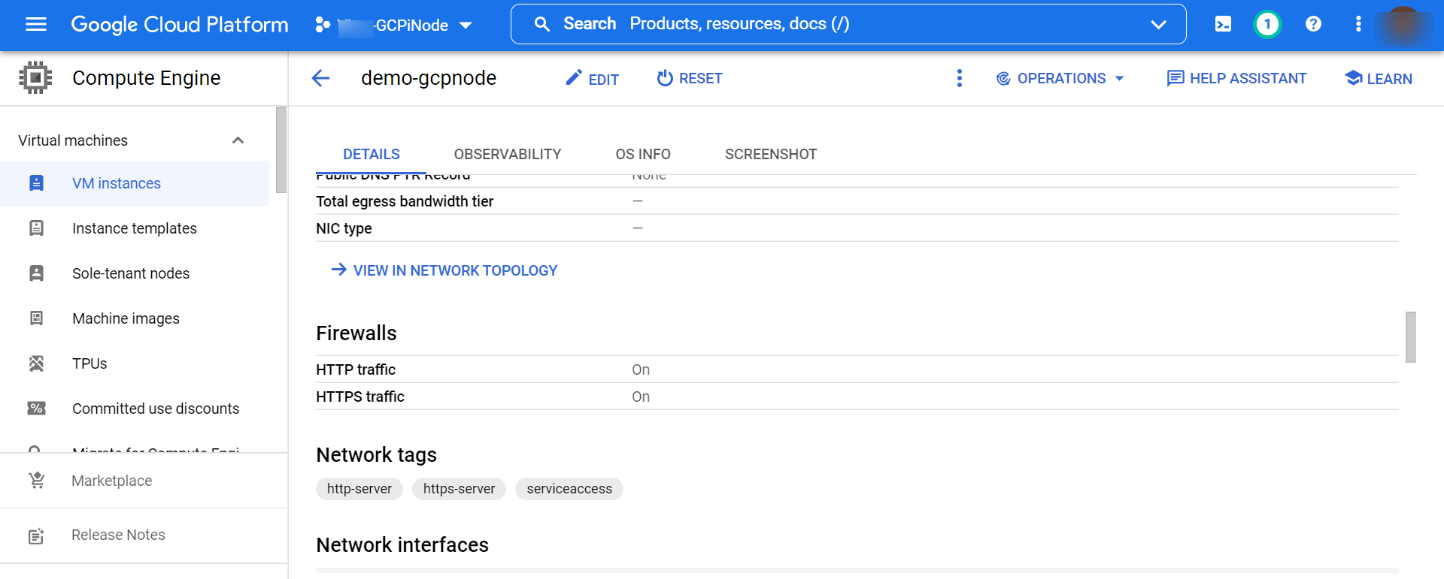1444x579 pixels.
Task: Click the Machine images sidebar icon
Action: [x=36, y=318]
